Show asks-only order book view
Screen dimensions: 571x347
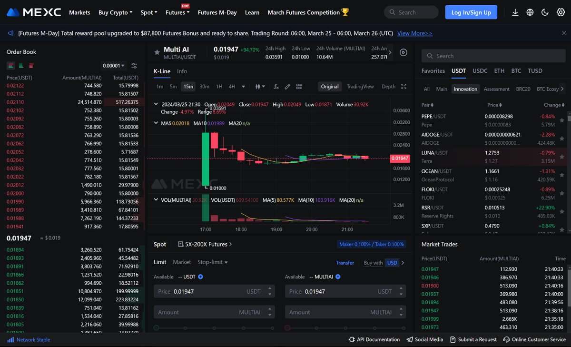pos(31,66)
